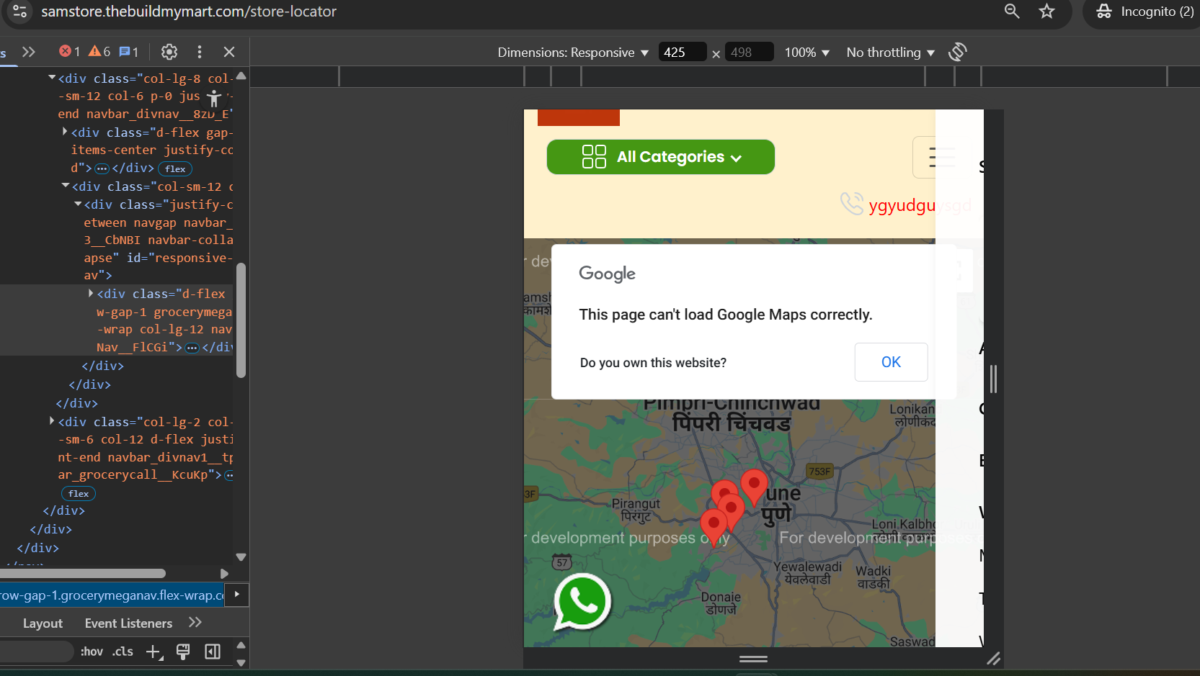This screenshot has height=676, width=1200.
Task: Click the lowest red map pin
Action: coord(714,528)
